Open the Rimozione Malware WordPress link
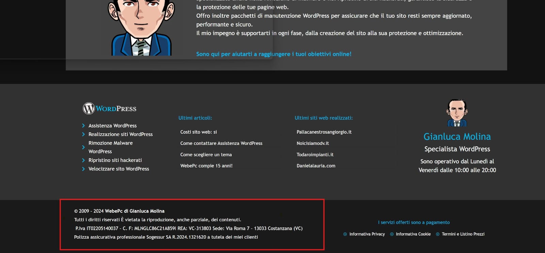The image size is (545, 253). tap(110, 147)
